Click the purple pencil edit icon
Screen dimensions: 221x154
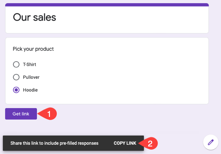pyautogui.click(x=210, y=142)
